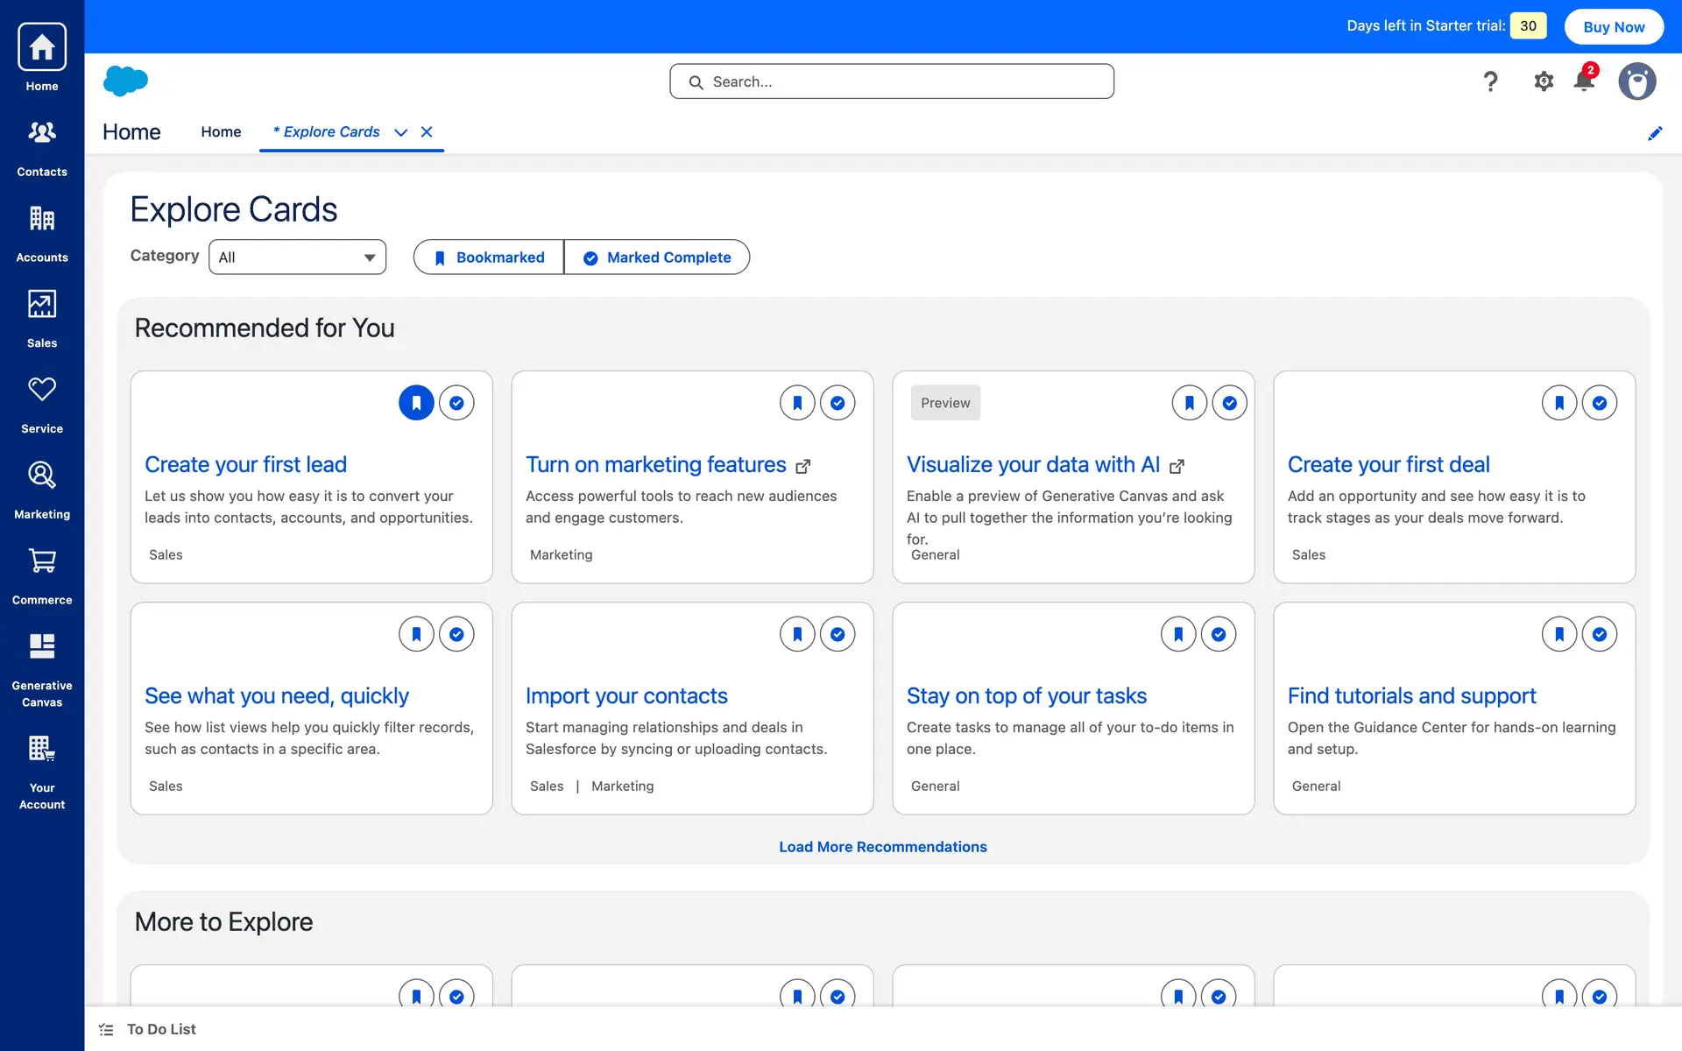This screenshot has width=1682, height=1051.
Task: Remove bookmark on Create your first lead
Action: [x=416, y=403]
